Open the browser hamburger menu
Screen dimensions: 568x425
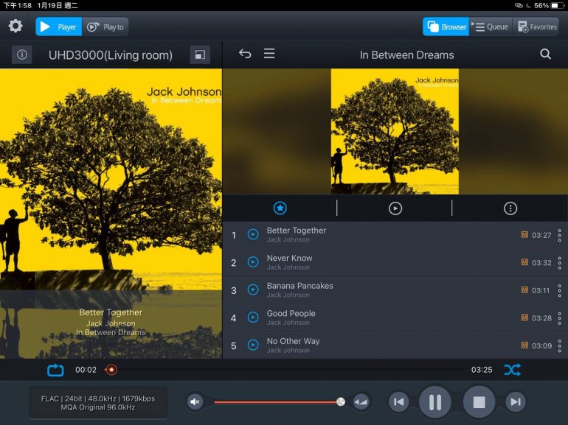(269, 54)
